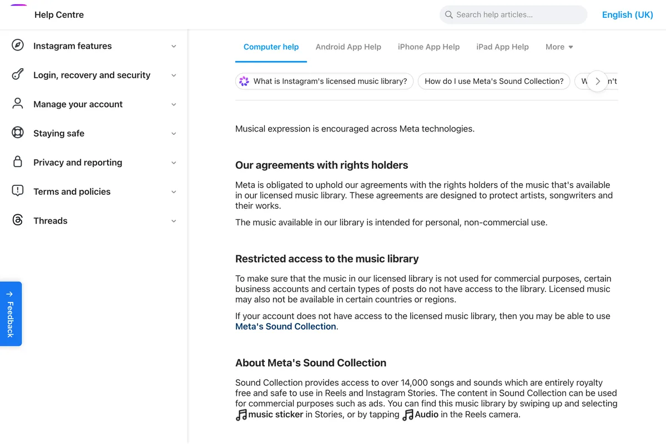Open Manage your account menu item
Viewport: 666px width, 444px height.
pos(94,104)
